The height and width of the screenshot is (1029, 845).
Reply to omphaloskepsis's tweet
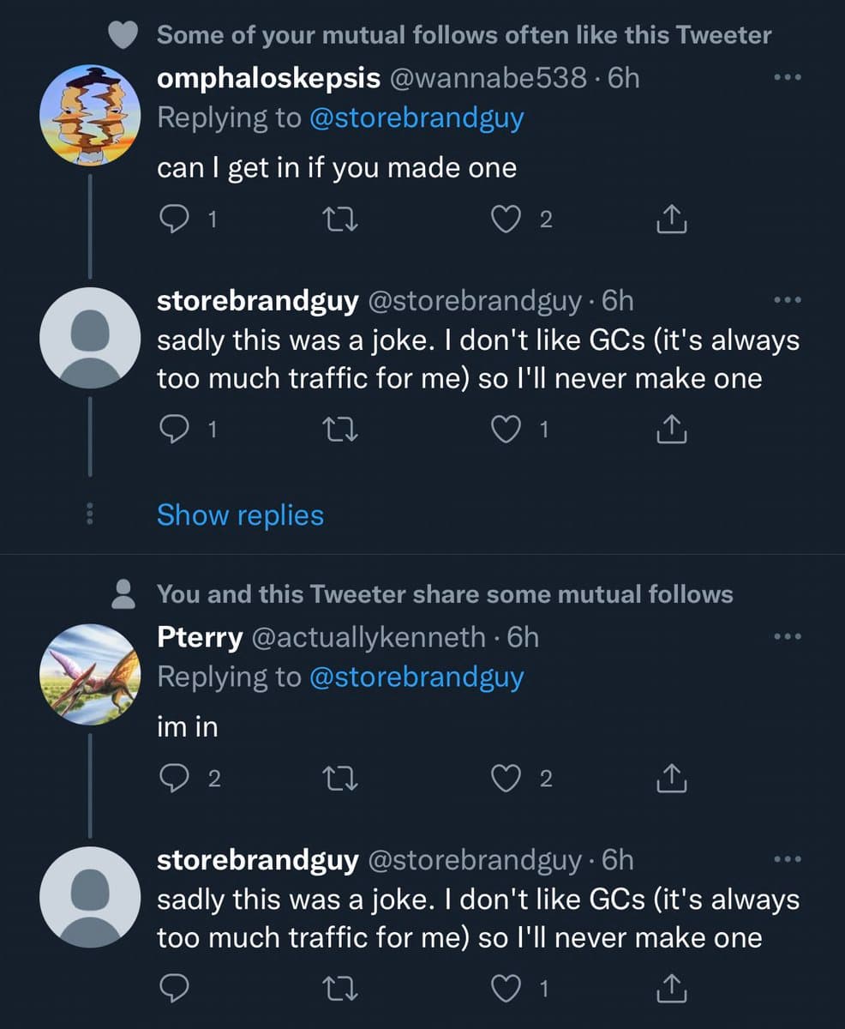point(174,221)
